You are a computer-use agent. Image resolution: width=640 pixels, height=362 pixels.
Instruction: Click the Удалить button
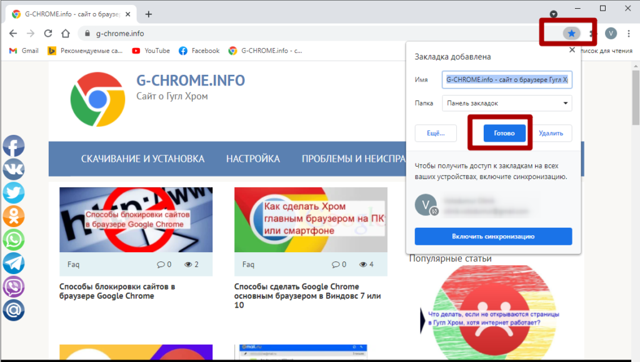pyautogui.click(x=551, y=134)
